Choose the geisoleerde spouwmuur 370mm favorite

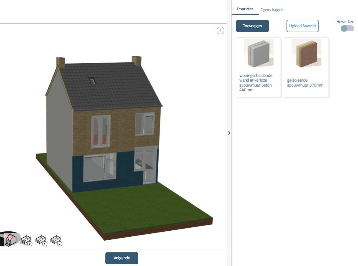pyautogui.click(x=306, y=67)
